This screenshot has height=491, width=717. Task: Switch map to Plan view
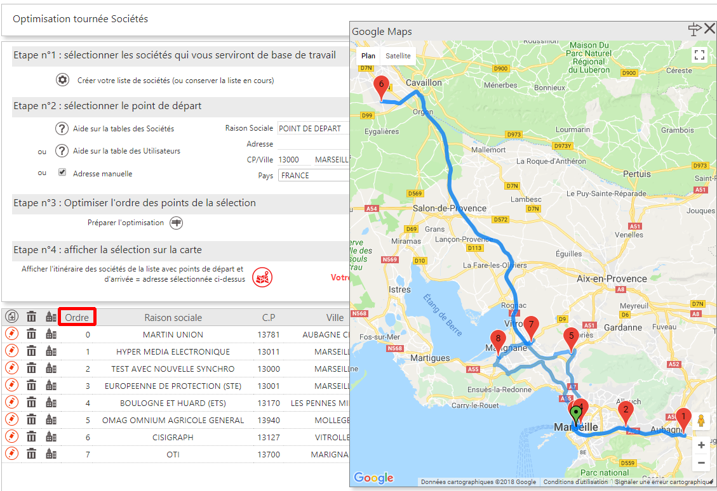point(368,56)
